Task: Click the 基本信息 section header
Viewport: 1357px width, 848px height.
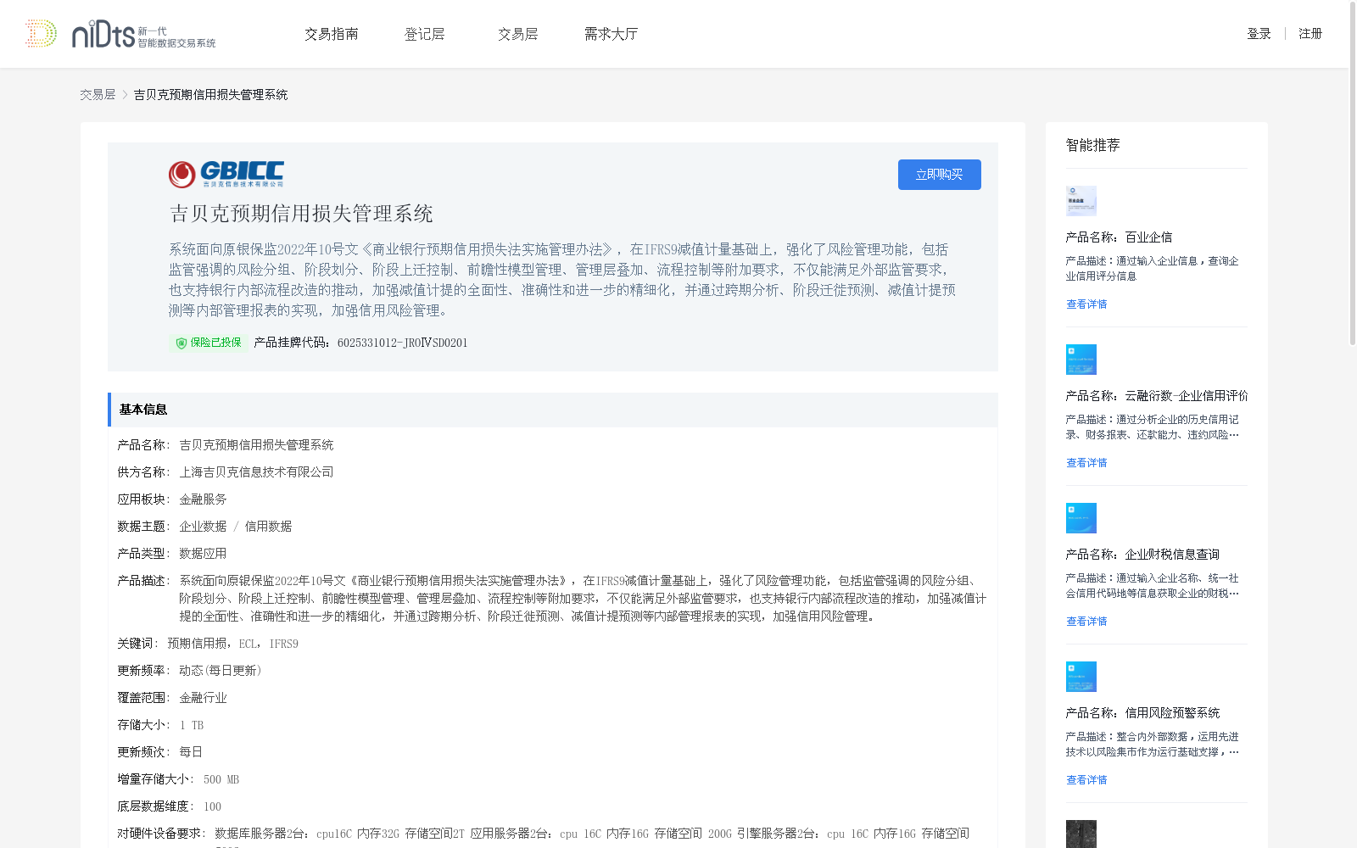Action: 553,410
